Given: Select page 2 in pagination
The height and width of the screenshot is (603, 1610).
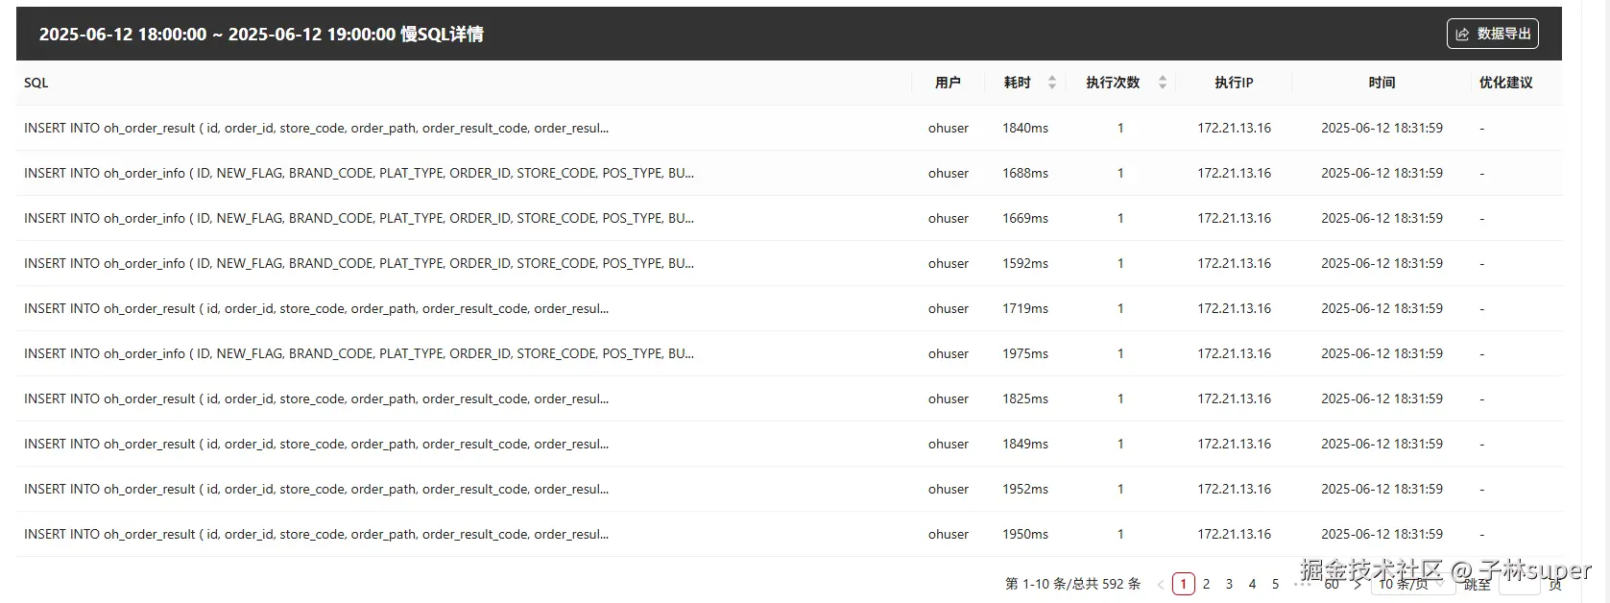Looking at the screenshot, I should 1206,584.
